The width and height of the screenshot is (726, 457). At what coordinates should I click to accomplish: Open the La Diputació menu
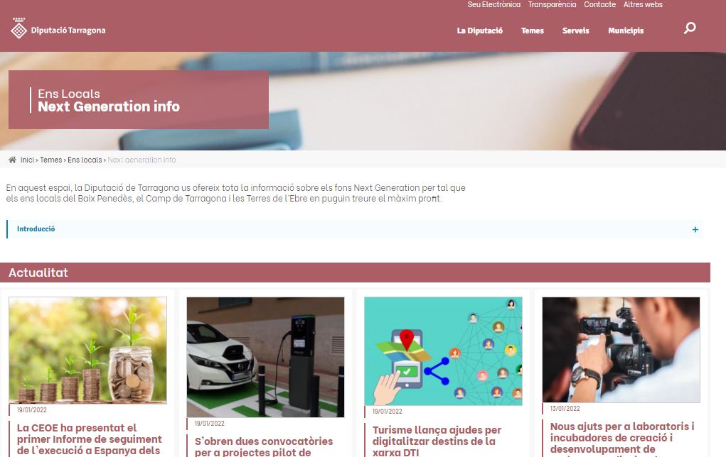pos(480,31)
